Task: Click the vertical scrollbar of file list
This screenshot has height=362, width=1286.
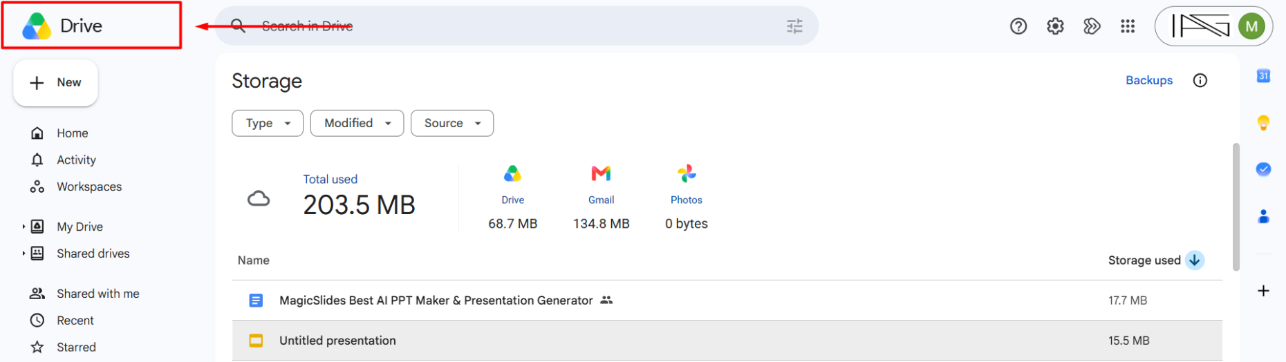Action: (1236, 207)
